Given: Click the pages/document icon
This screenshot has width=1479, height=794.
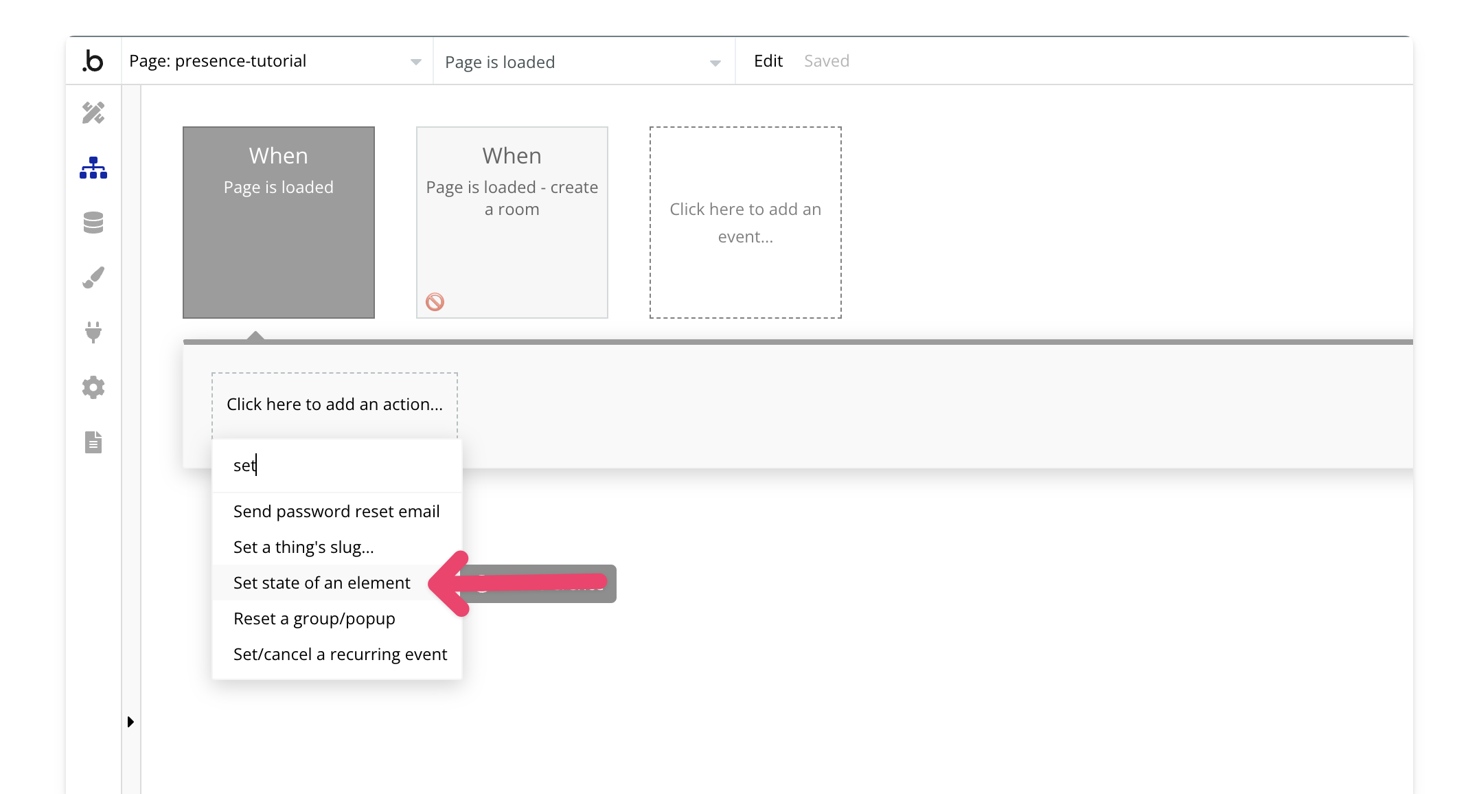Looking at the screenshot, I should 95,442.
